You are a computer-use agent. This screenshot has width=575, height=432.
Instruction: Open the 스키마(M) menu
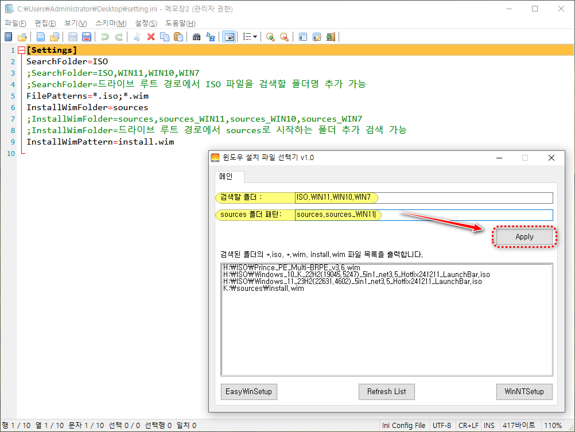(111, 23)
